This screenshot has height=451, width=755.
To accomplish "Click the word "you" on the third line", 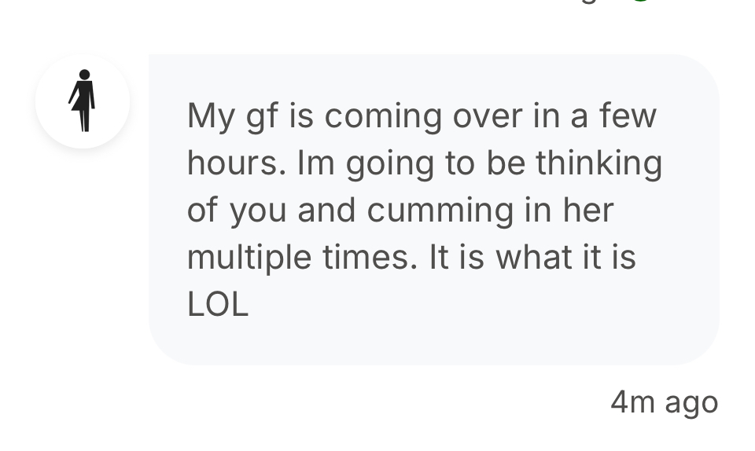I will (x=258, y=212).
